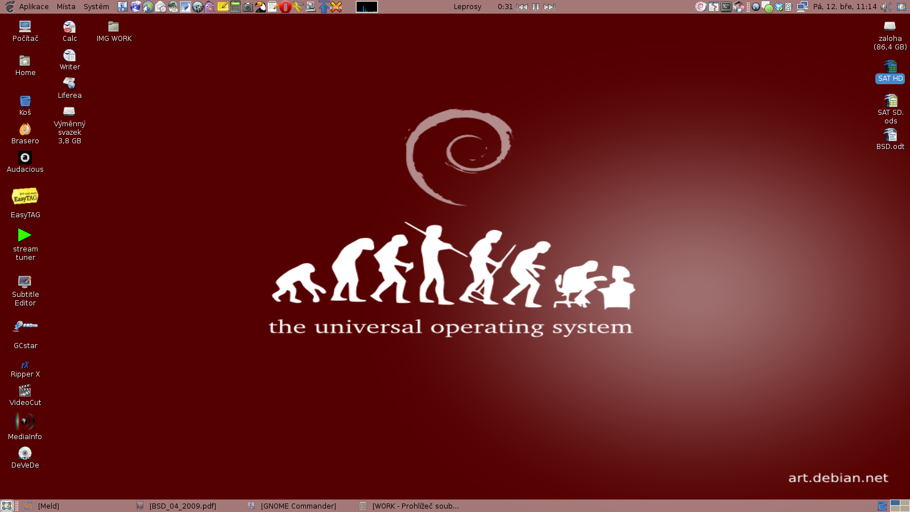Switch to the [Meld] window

pyautogui.click(x=77, y=506)
